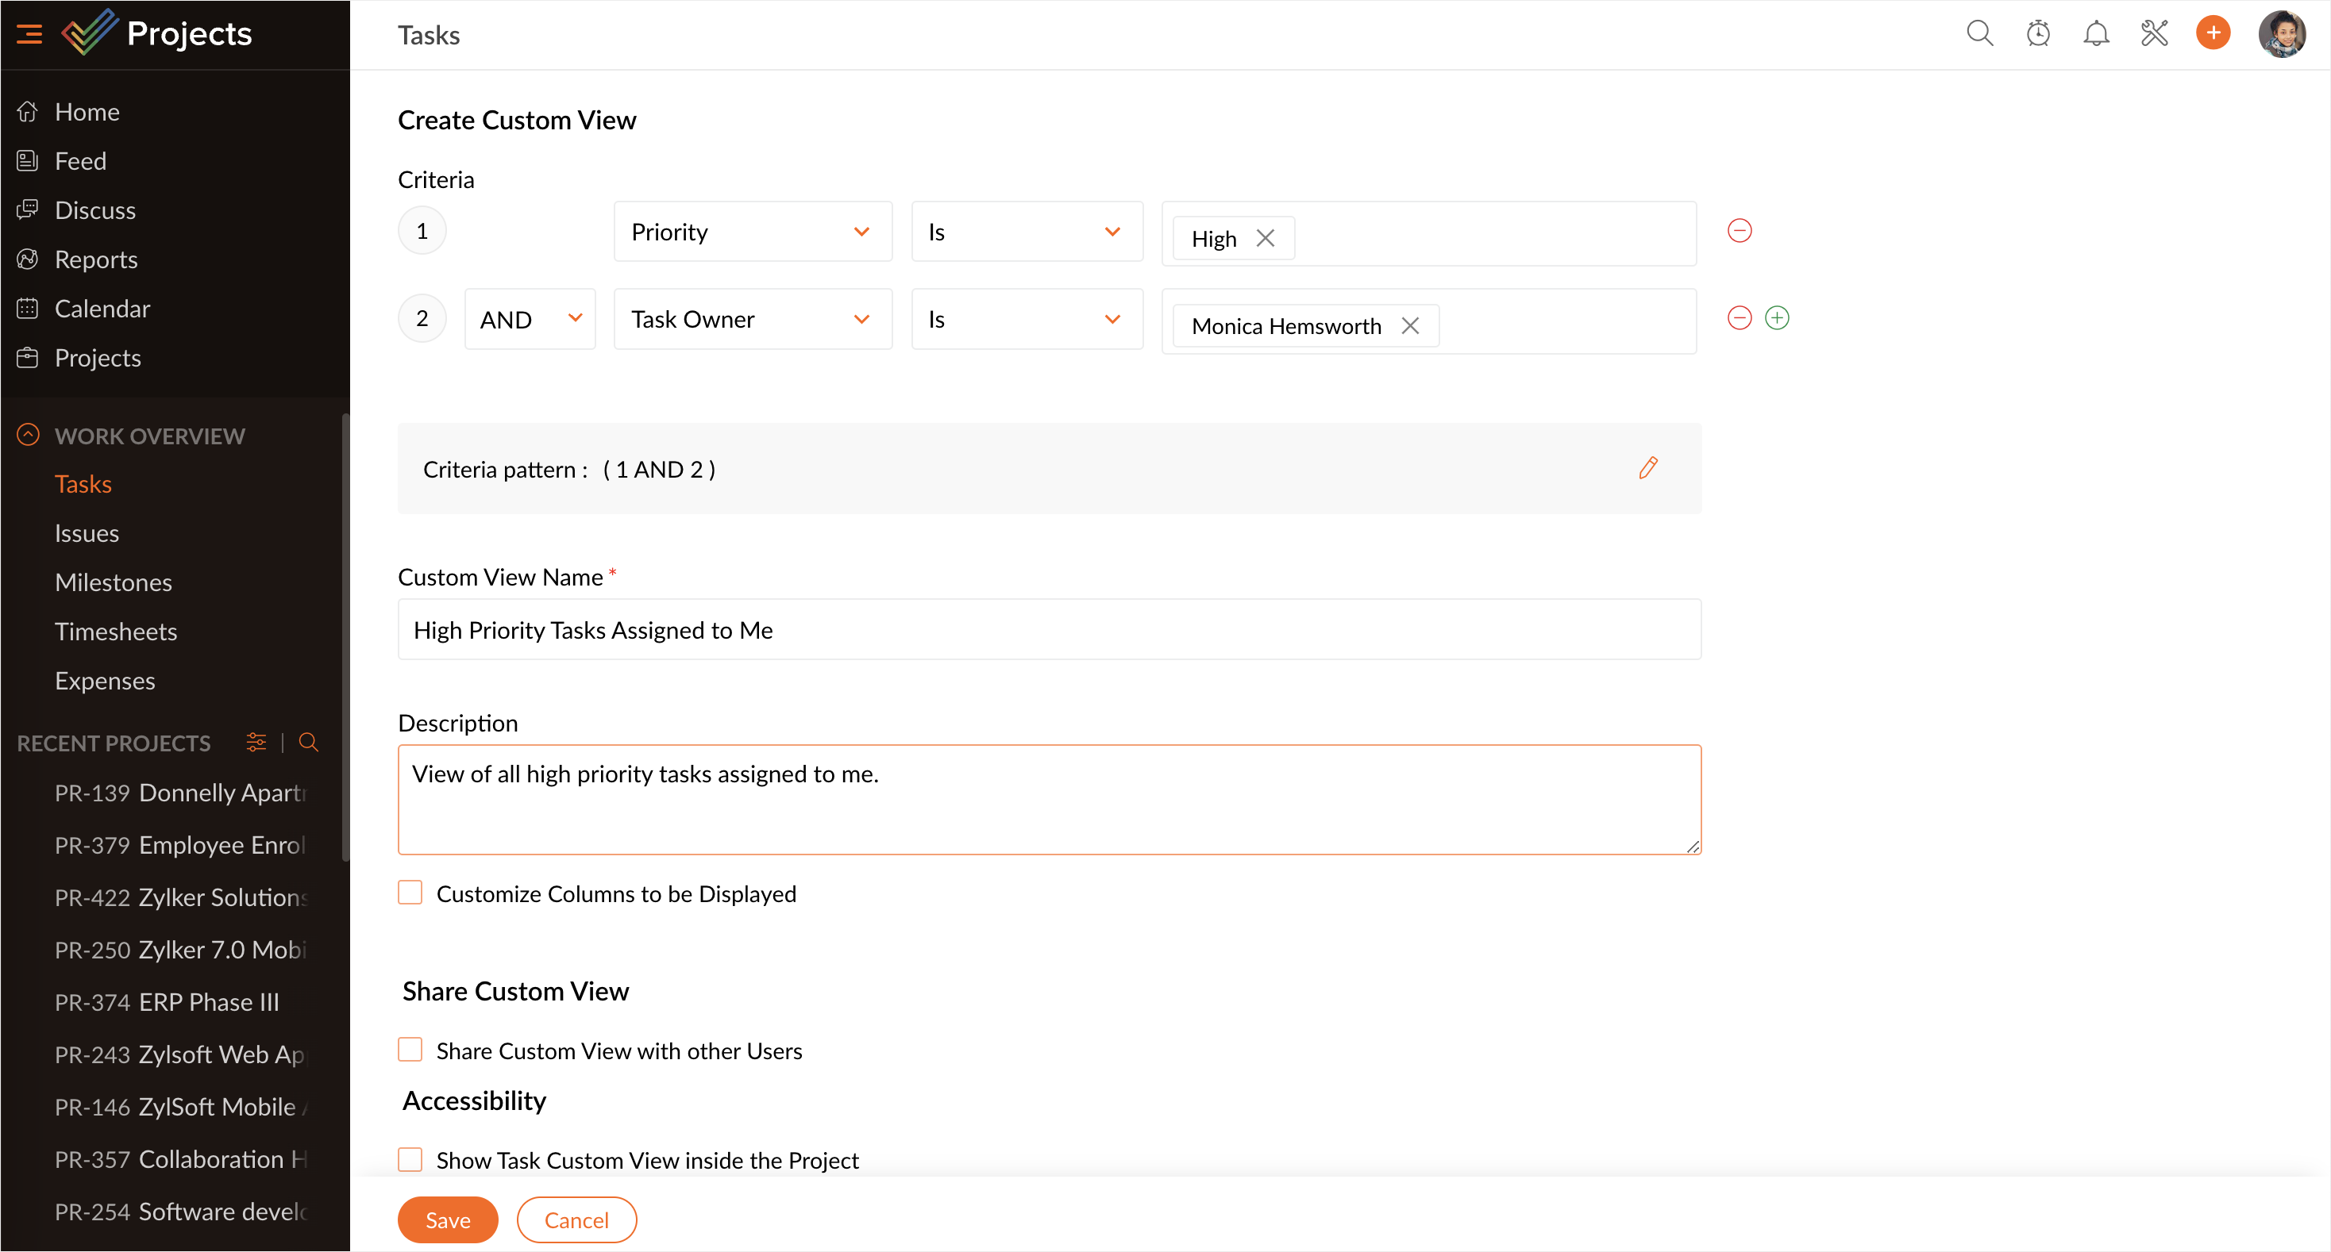The height and width of the screenshot is (1252, 2331).
Task: Expand the Task Owner field dropdown
Action: [752, 319]
